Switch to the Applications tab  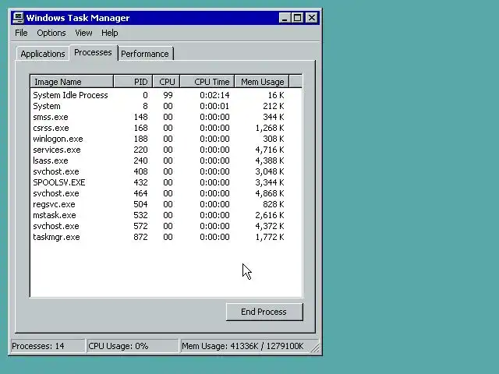[x=43, y=54]
